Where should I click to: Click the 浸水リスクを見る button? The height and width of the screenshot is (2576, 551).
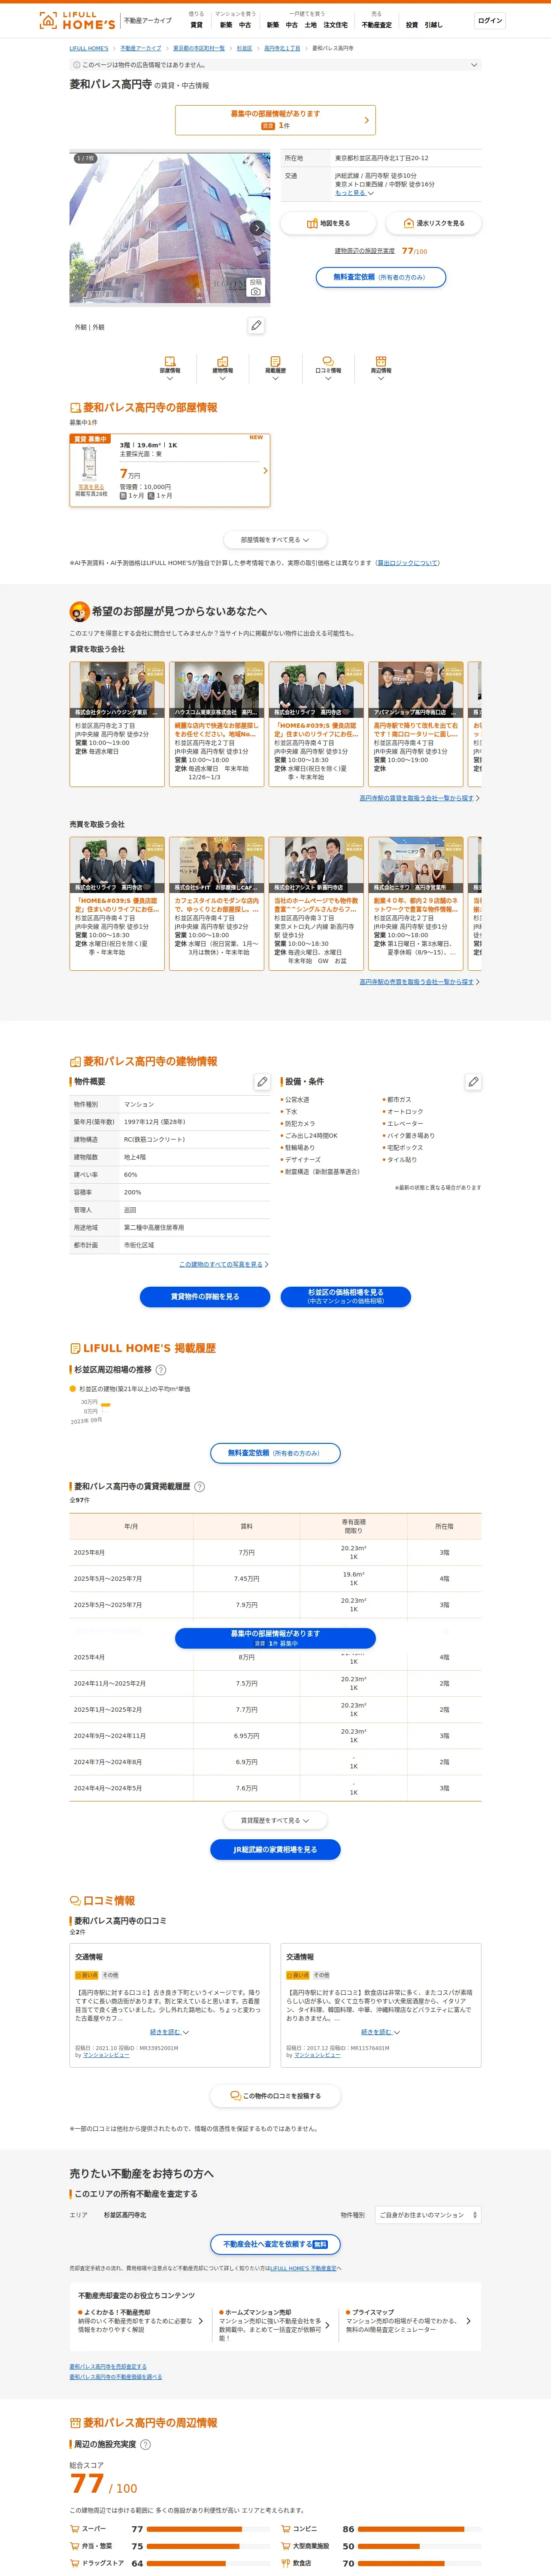tap(433, 223)
